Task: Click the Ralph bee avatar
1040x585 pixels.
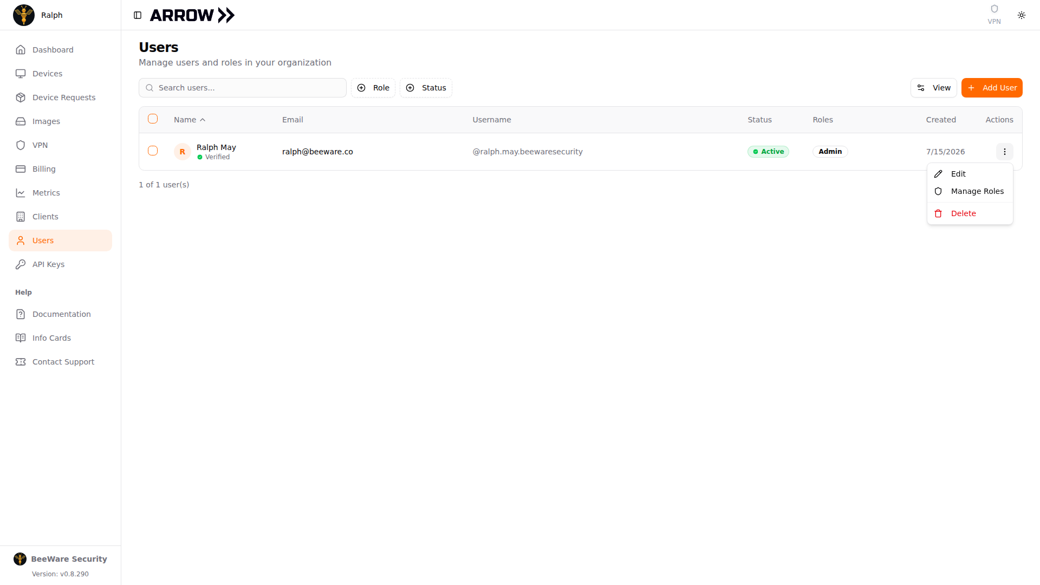Action: [24, 15]
